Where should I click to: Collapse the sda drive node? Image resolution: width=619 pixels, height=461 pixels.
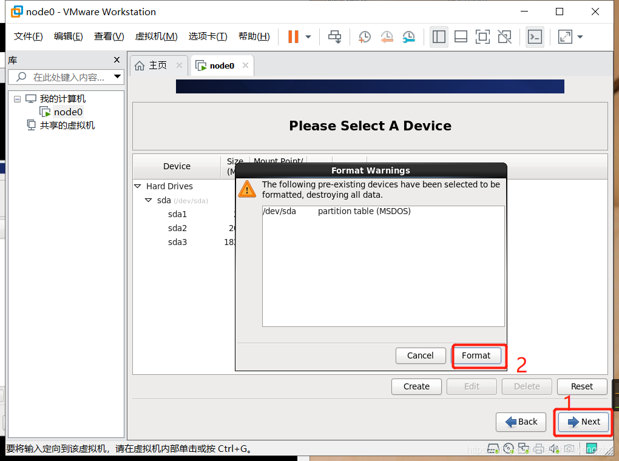pos(149,200)
